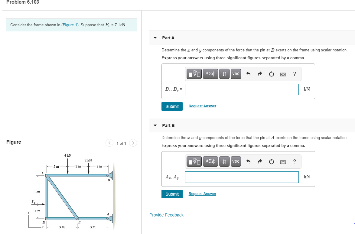Image resolution: width=355 pixels, height=234 pixels.
Task: Redo the entry in Part A equation toolbar
Action: pos(259,73)
